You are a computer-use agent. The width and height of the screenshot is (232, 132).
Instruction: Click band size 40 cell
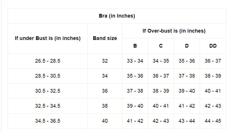pyautogui.click(x=105, y=121)
